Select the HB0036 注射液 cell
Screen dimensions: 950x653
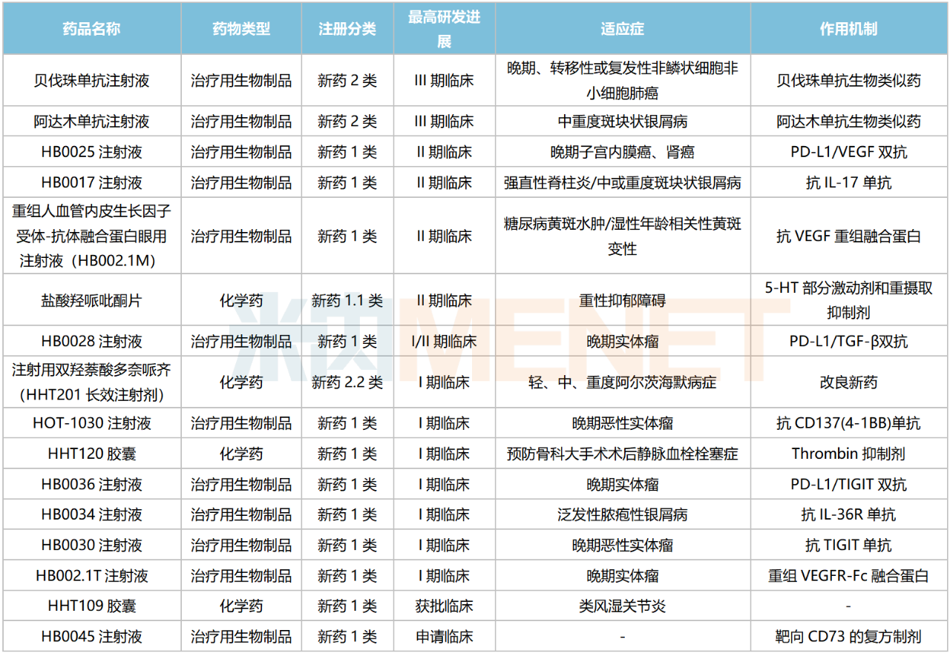92,485
